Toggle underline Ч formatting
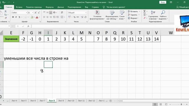The image size is (189, 106). click(19, 17)
